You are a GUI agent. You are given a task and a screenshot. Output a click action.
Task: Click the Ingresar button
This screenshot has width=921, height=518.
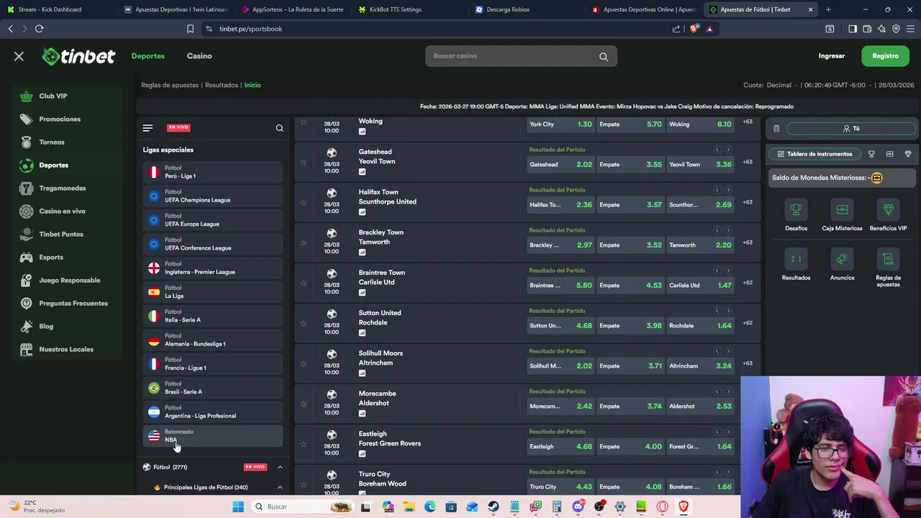point(831,56)
